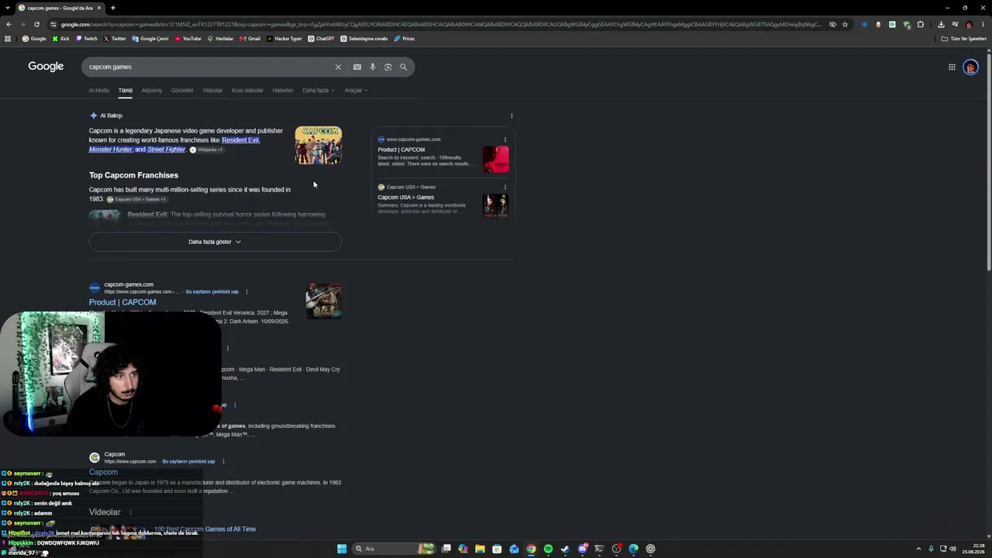The width and height of the screenshot is (992, 558).
Task: Open AI overview three-dot options
Action: (511, 115)
